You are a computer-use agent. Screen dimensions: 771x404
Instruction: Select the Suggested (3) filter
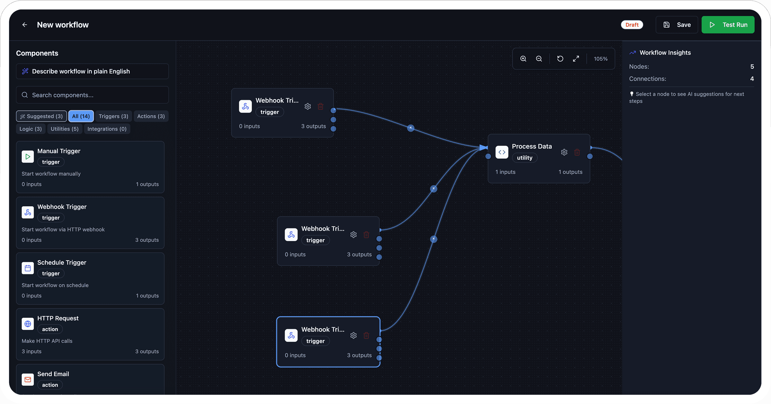41,116
